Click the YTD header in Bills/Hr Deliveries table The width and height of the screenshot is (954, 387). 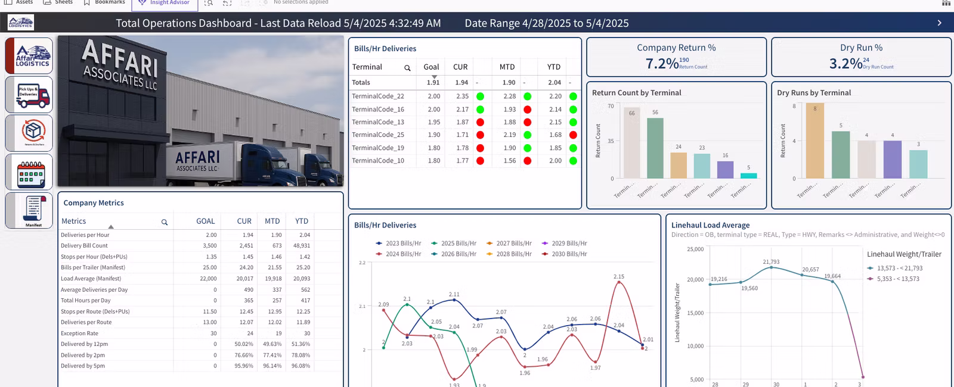[x=554, y=67]
